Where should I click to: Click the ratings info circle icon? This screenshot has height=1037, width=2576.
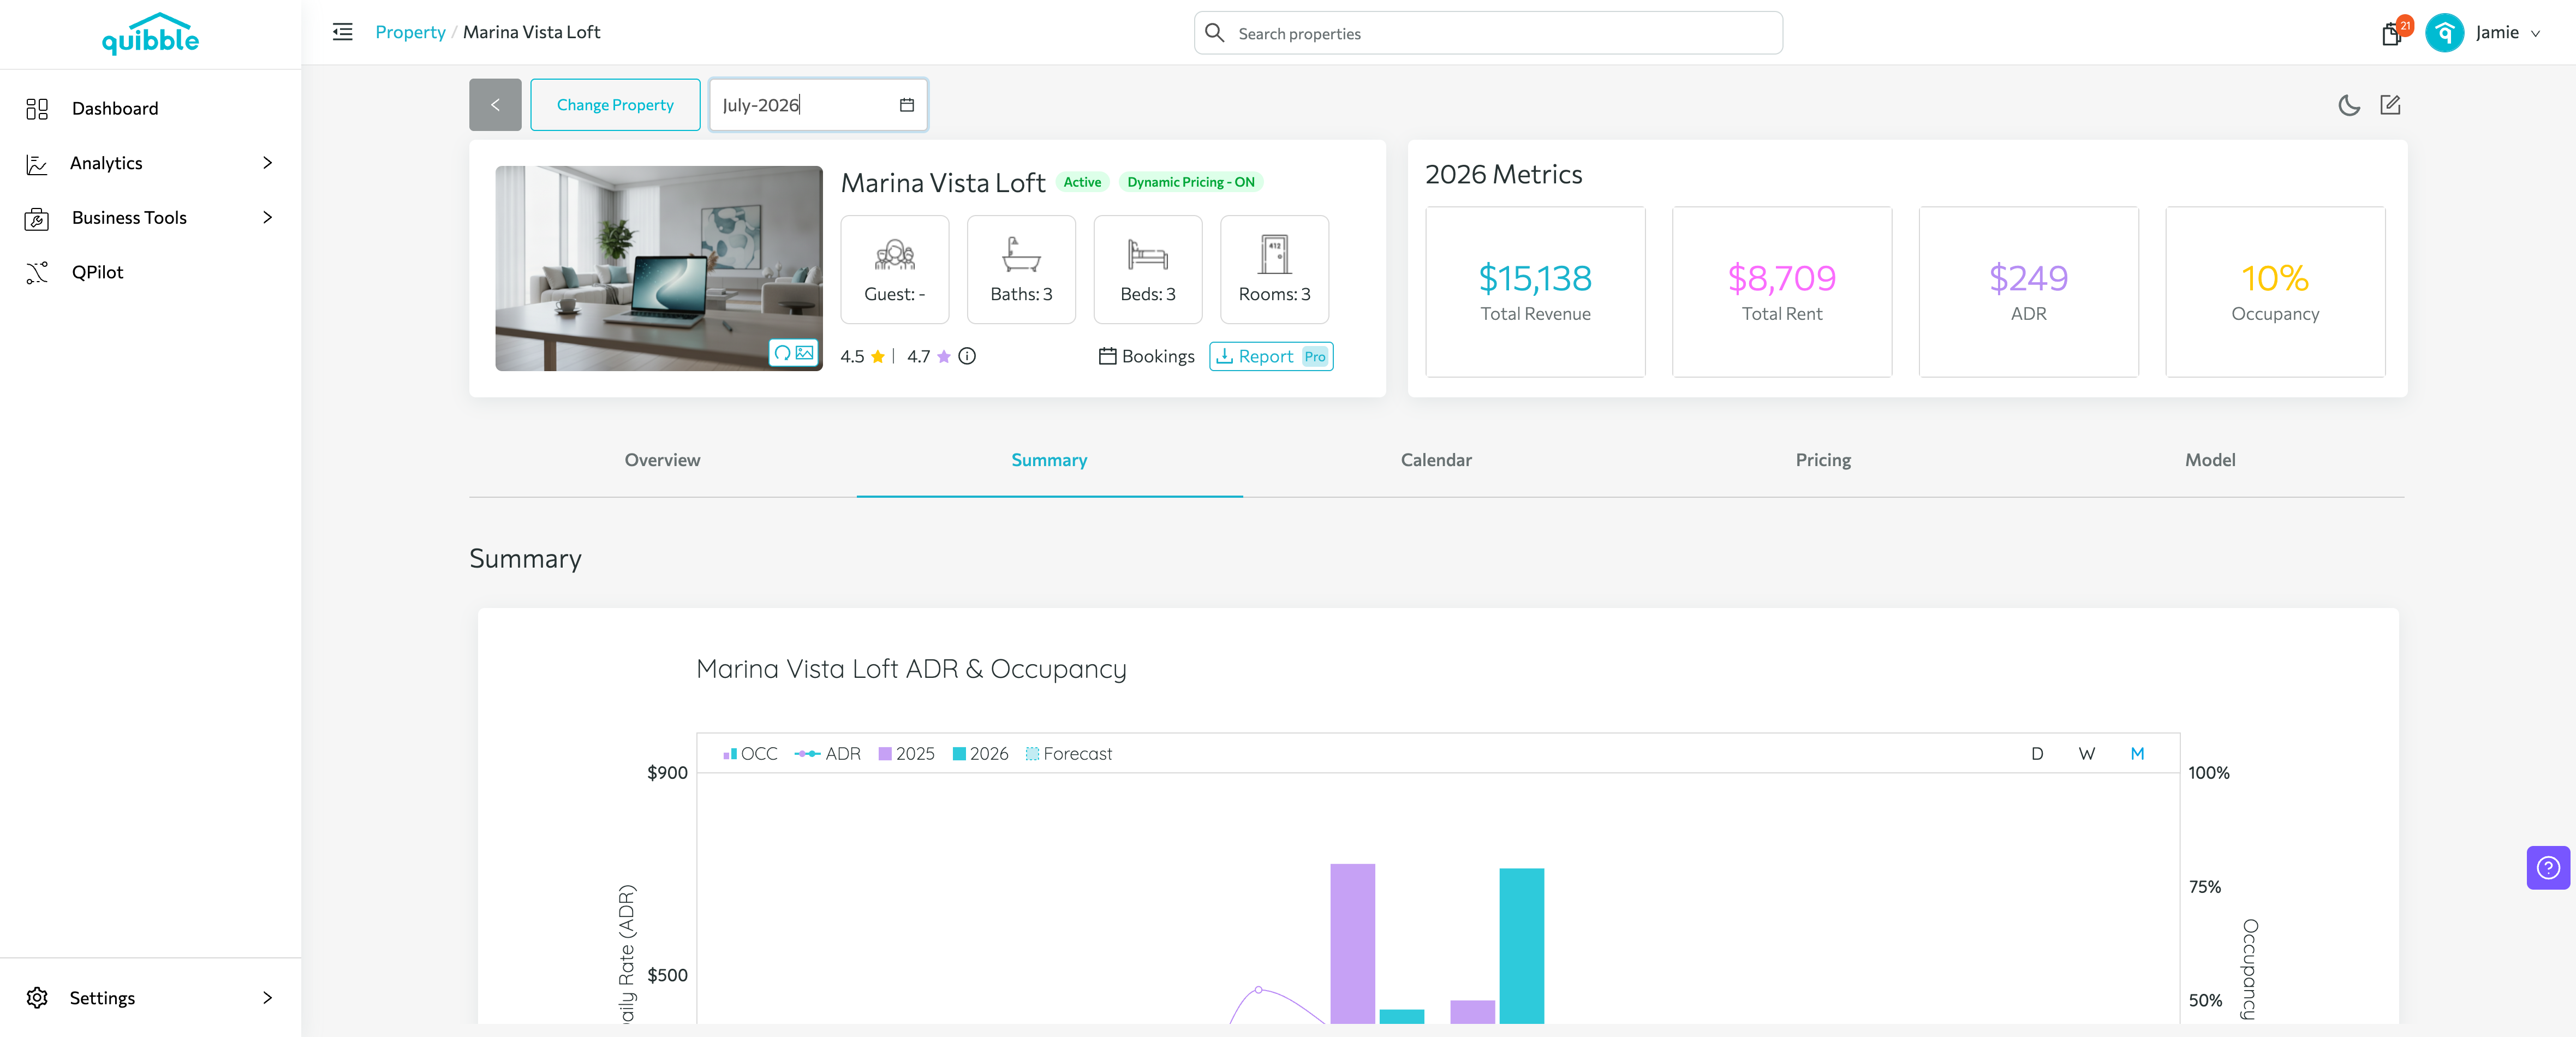[x=967, y=356]
